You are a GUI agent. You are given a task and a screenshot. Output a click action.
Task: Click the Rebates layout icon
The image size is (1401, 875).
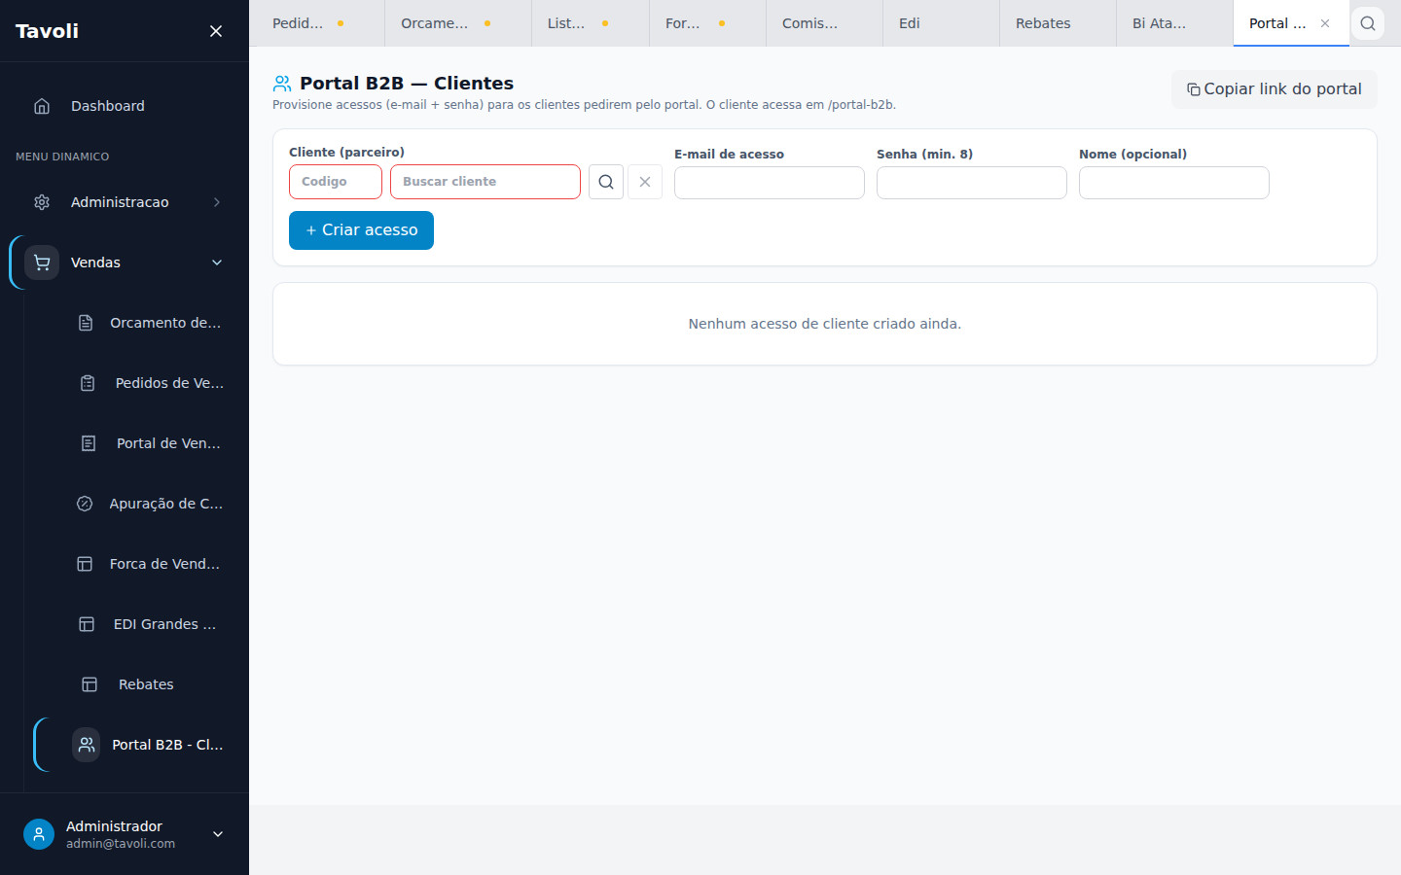click(x=90, y=684)
